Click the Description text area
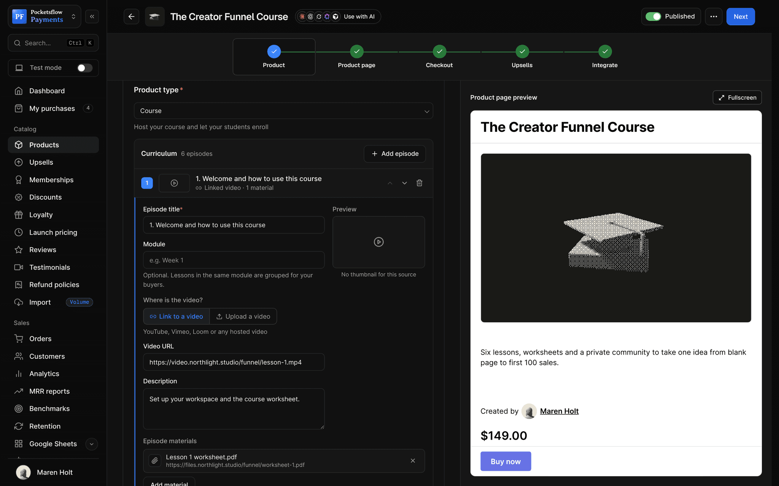This screenshot has height=486, width=779. click(234, 409)
